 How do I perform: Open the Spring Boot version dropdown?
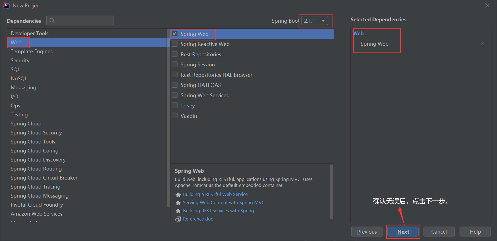(315, 21)
